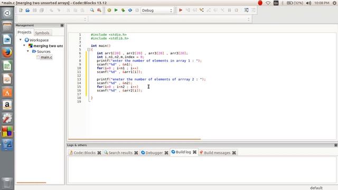
Task: Click the Step into debug icon
Action: [x=202, y=10]
